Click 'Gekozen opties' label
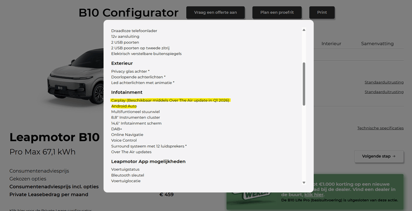 (x=28, y=179)
